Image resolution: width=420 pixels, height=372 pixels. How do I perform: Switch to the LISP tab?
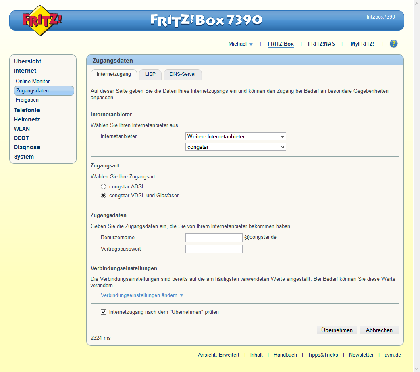click(150, 75)
